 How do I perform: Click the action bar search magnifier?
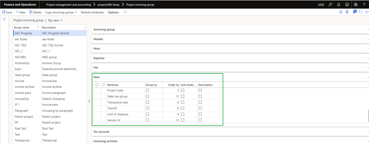(x=125, y=12)
